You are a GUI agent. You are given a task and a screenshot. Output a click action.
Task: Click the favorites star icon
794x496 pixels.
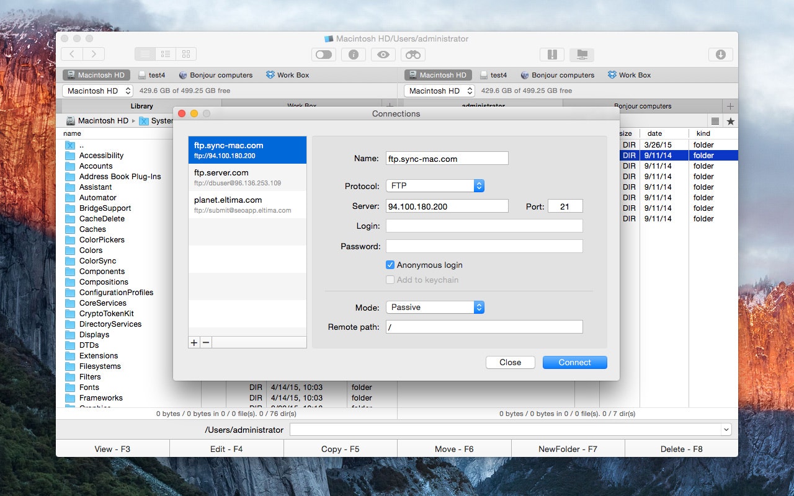coord(731,121)
